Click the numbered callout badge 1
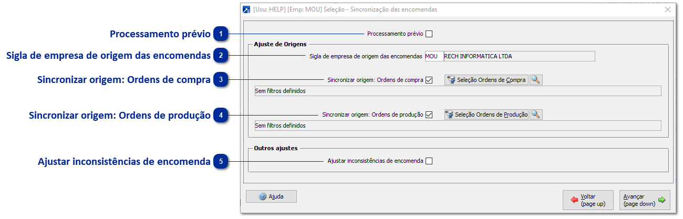Screen dimensions: 683x219 point(221,34)
